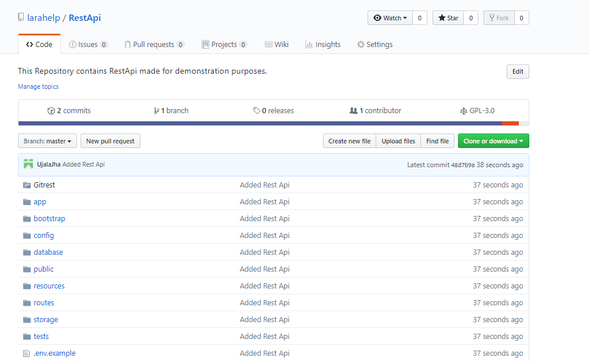Click the New pull request button
589x361 pixels.
click(111, 141)
